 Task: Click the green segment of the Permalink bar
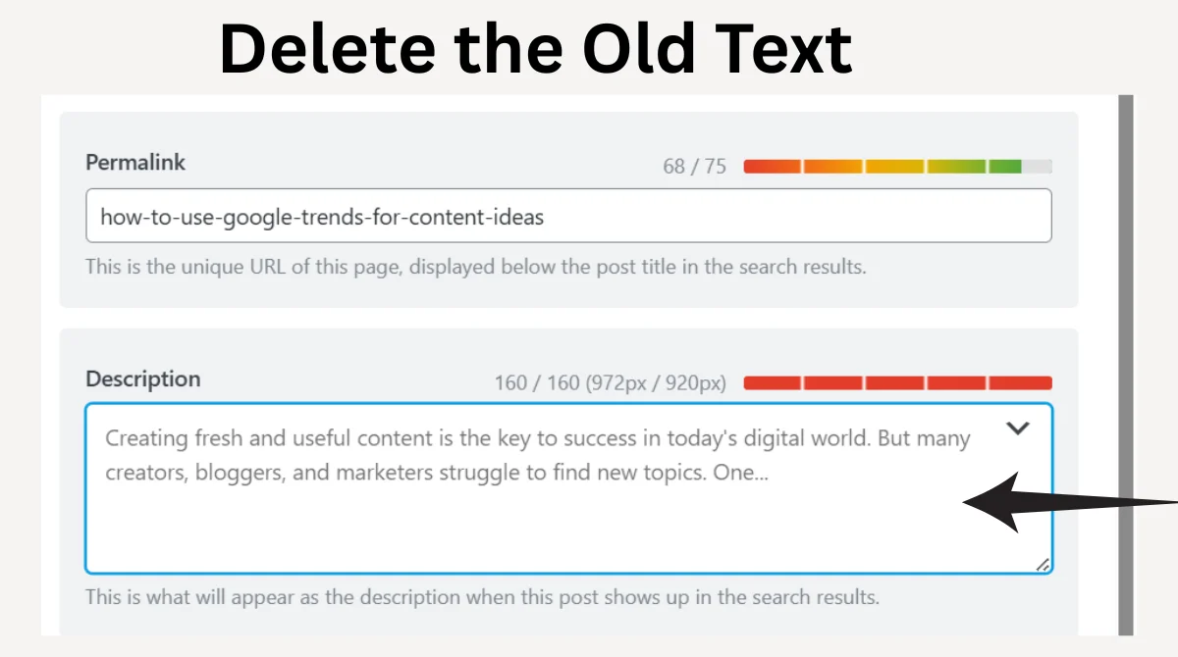[x=1004, y=166]
